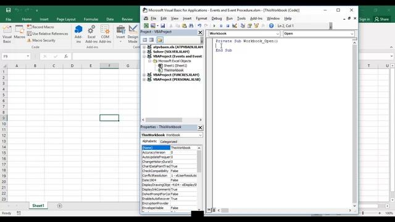Screen dimensions: 395x222
Task: Expand the VBAProject (FUNCRES.XLAM) node
Action: coord(144,75)
